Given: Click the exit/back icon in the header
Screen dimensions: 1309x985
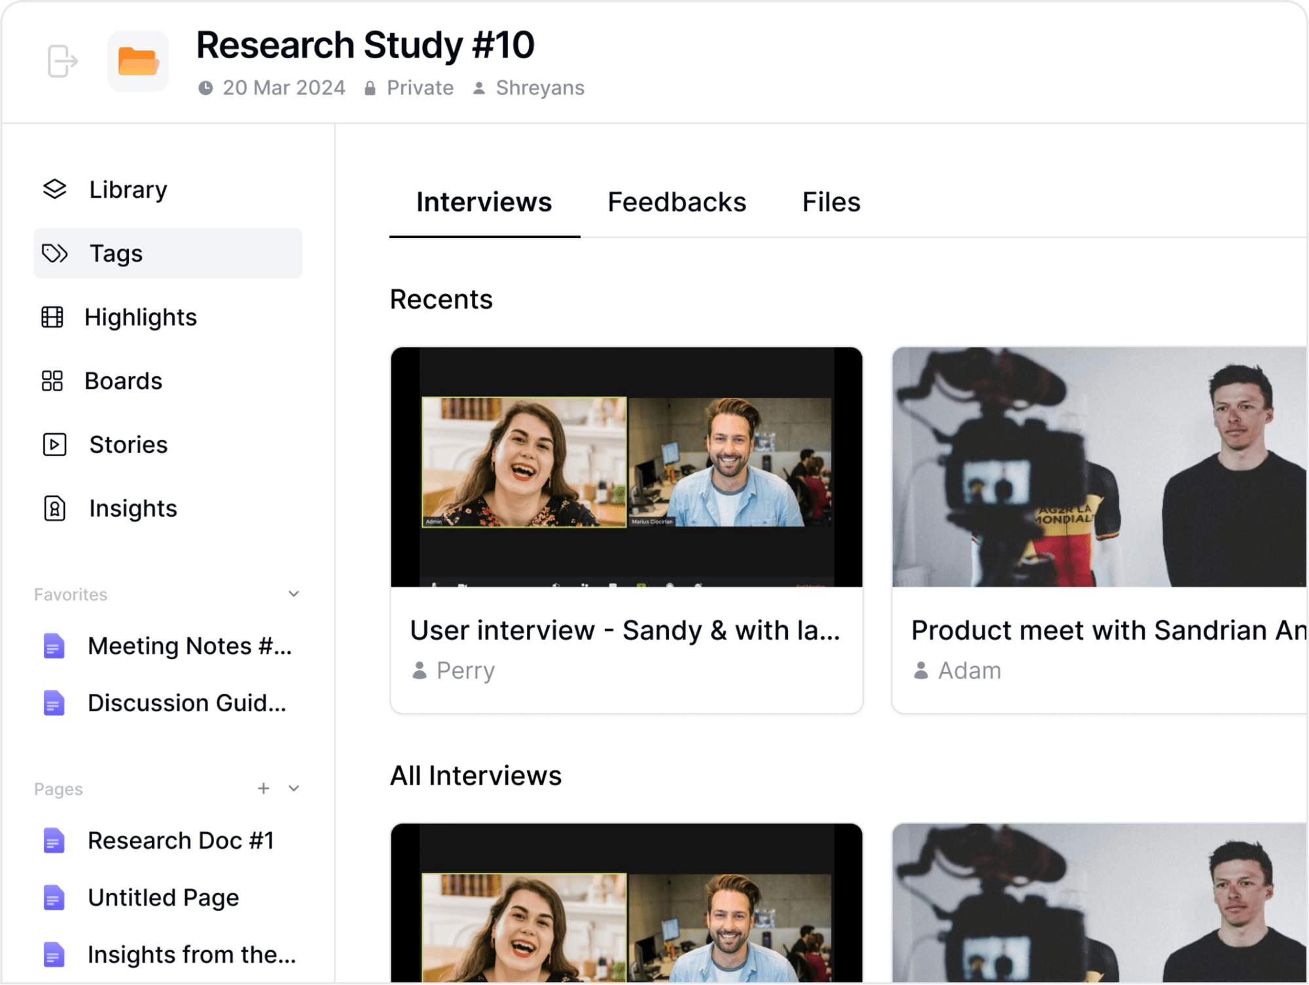Looking at the screenshot, I should click(63, 62).
